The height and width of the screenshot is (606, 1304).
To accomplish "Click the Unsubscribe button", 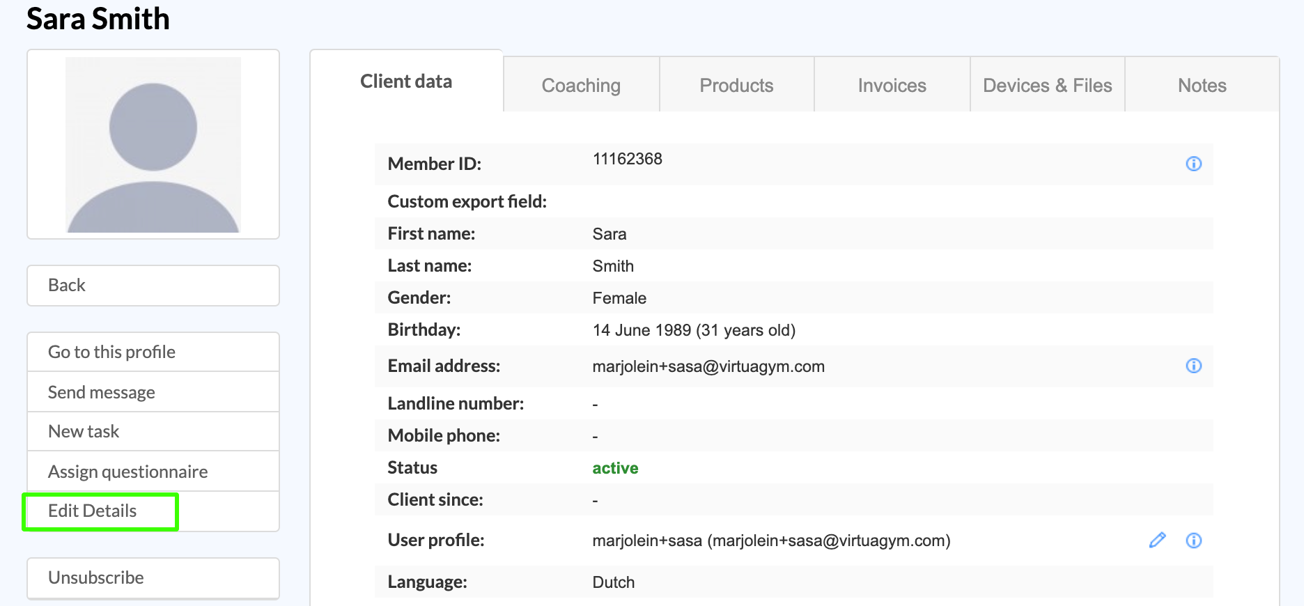I will click(153, 577).
